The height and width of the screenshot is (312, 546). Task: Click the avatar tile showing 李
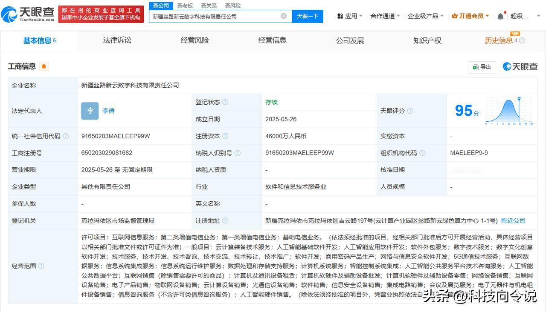click(90, 111)
